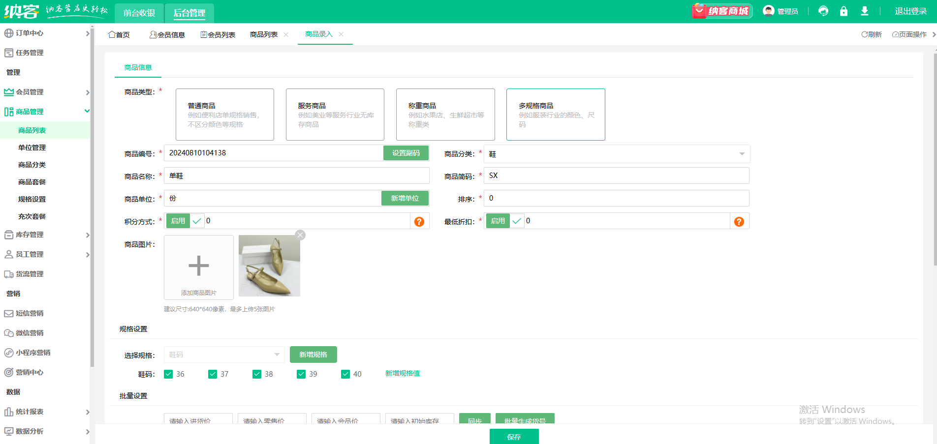Click the 数据分析 icon

point(9,431)
